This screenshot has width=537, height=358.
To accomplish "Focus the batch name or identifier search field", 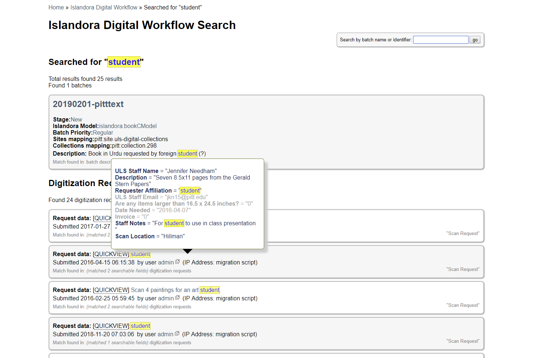I will point(441,40).
